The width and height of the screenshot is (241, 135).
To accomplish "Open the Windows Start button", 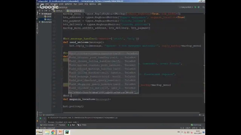I will 39,132.
